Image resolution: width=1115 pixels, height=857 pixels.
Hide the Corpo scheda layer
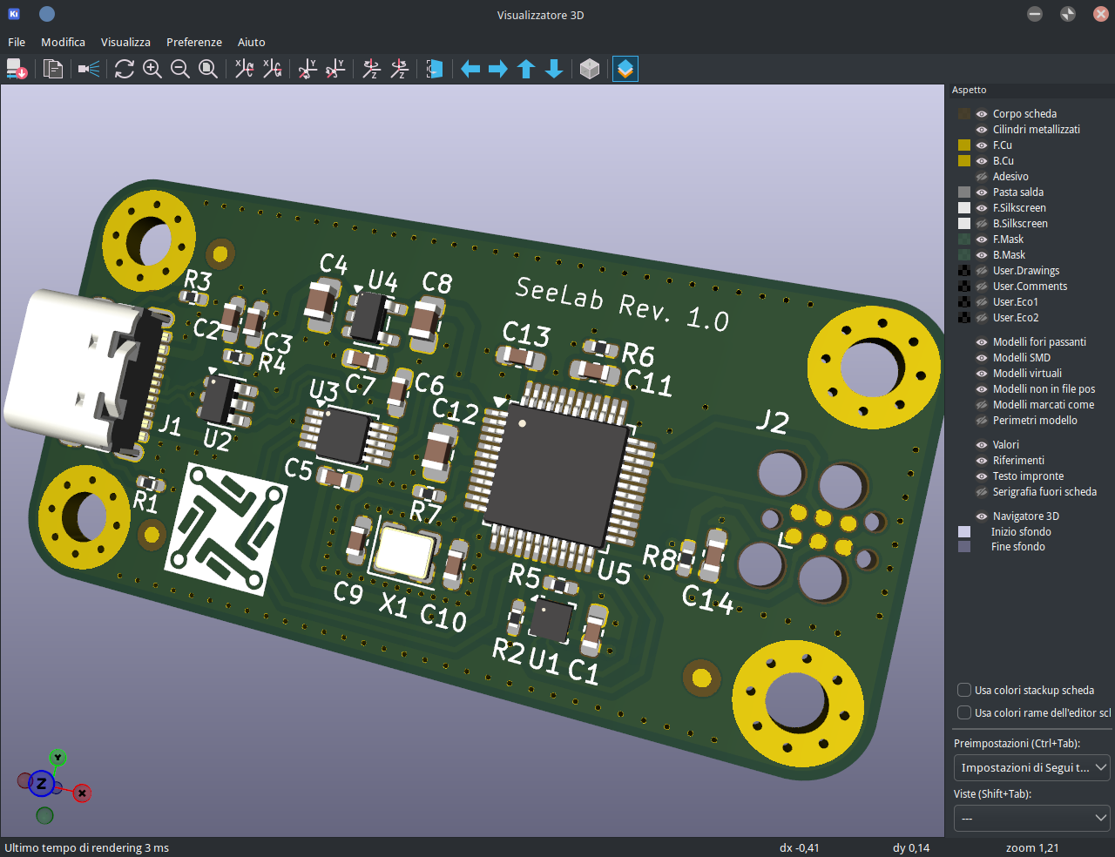pyautogui.click(x=982, y=114)
